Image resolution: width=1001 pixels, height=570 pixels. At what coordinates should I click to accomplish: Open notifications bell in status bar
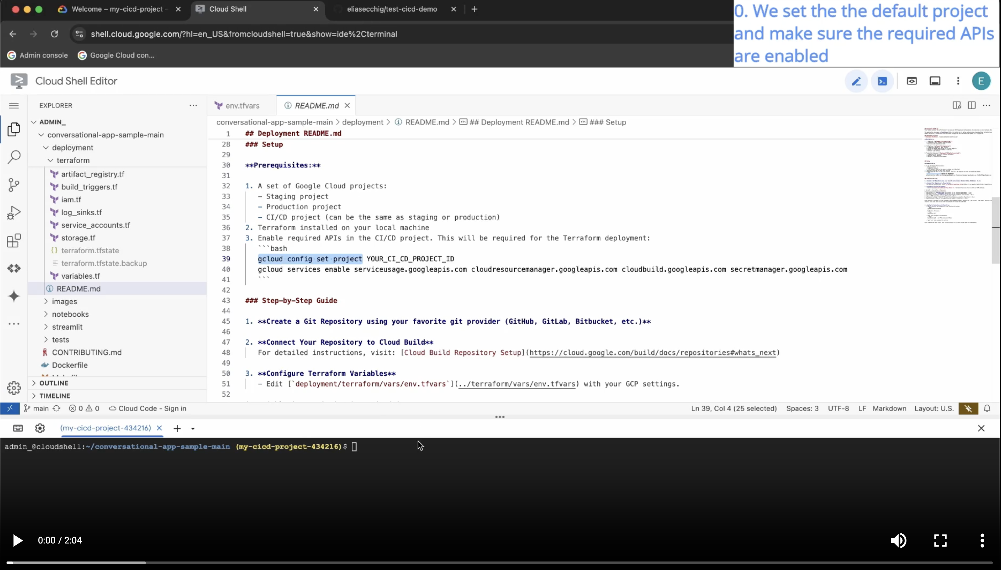click(x=987, y=408)
